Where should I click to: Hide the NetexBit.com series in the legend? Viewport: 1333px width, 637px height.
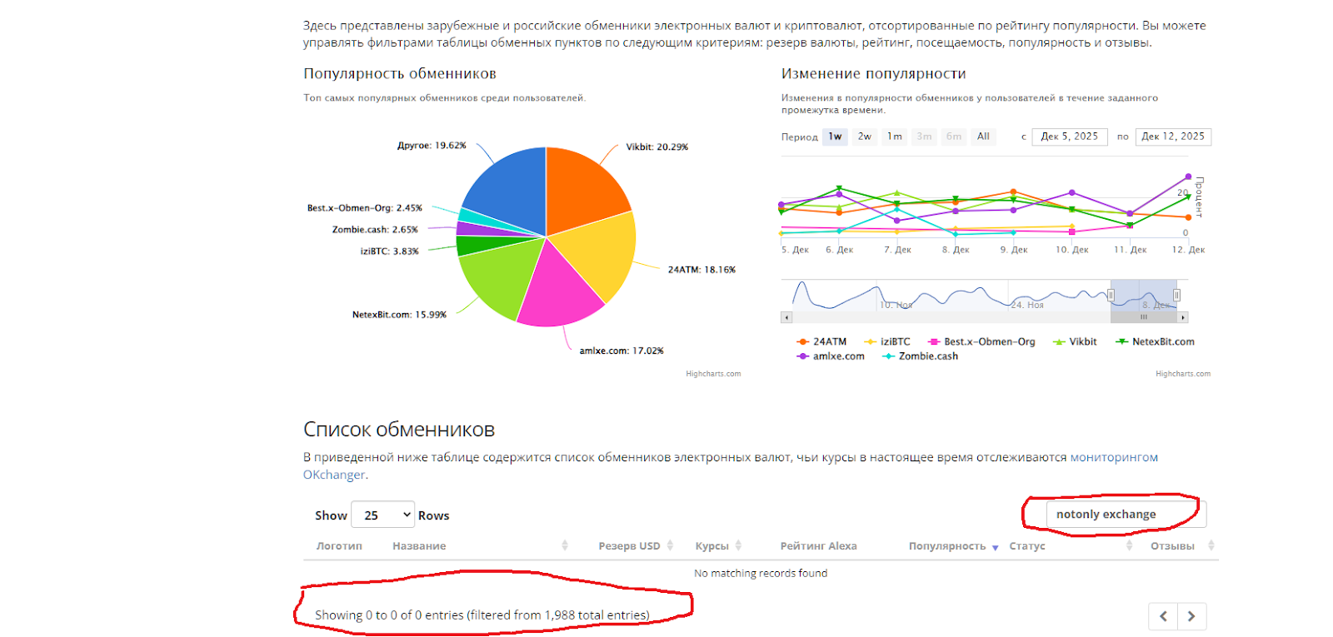pos(1155,342)
